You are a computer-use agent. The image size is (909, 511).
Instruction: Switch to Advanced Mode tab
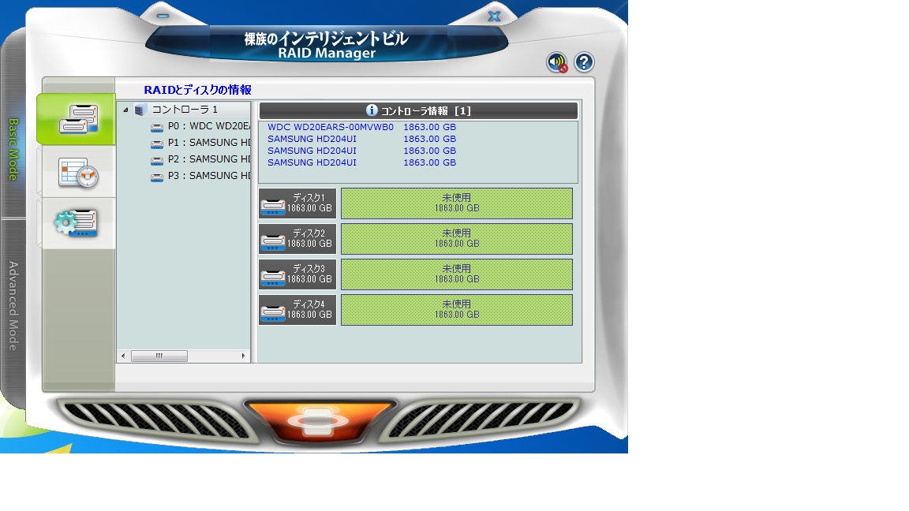[13, 305]
